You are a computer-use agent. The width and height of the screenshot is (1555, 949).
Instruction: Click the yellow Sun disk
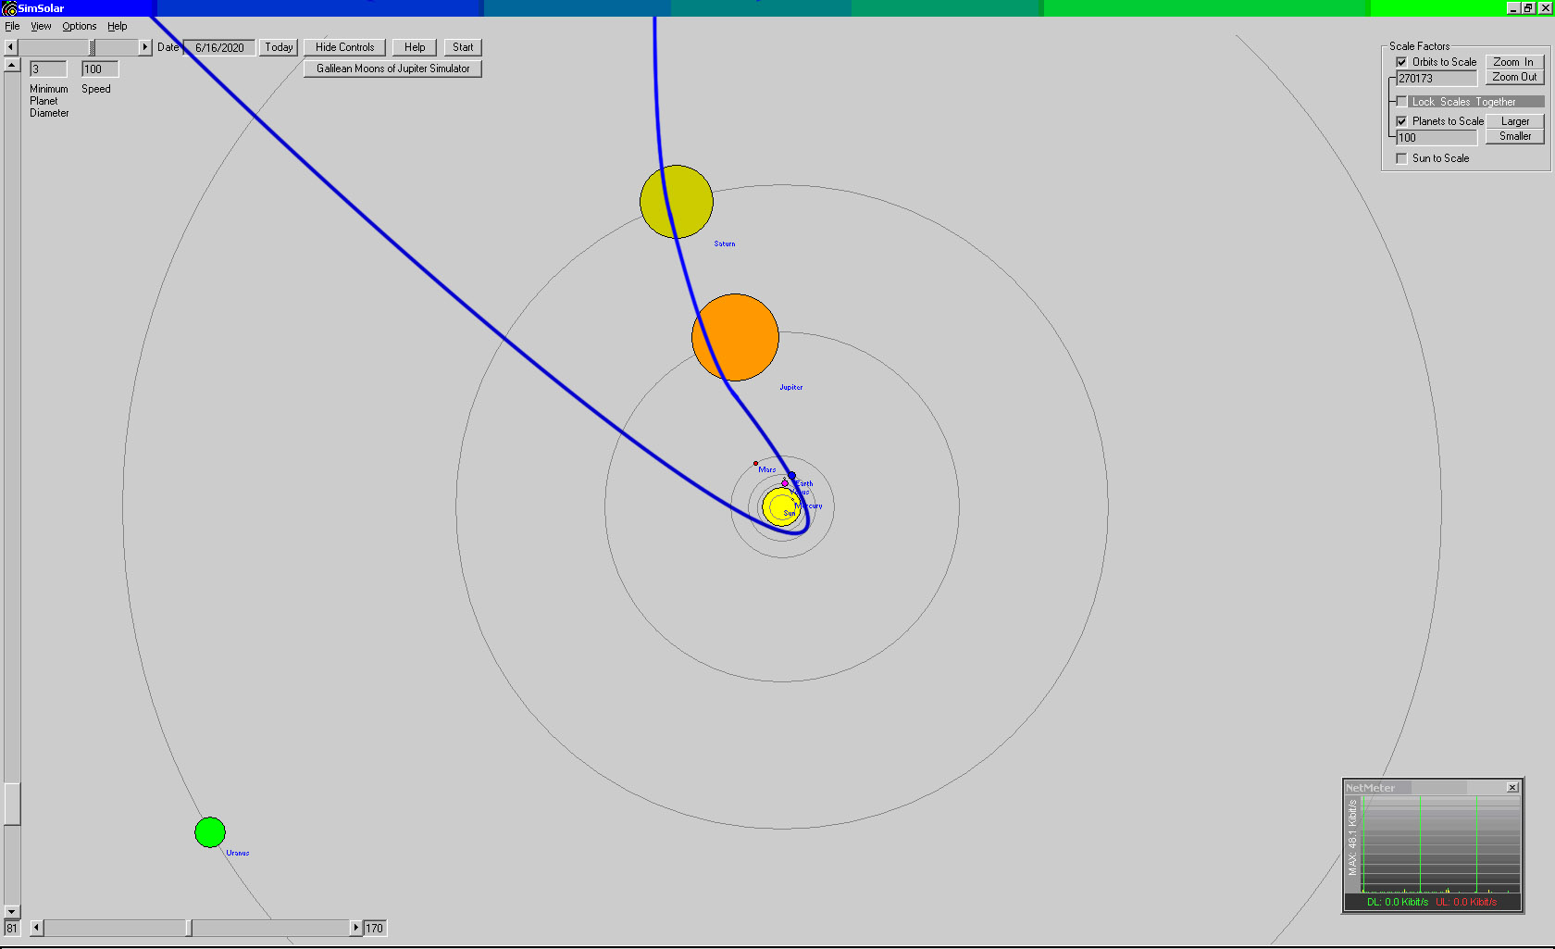[x=780, y=506]
